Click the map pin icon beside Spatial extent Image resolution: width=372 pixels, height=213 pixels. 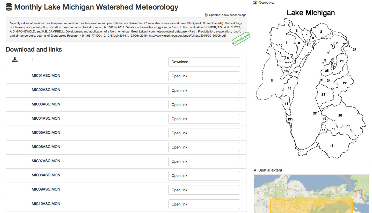(x=255, y=170)
